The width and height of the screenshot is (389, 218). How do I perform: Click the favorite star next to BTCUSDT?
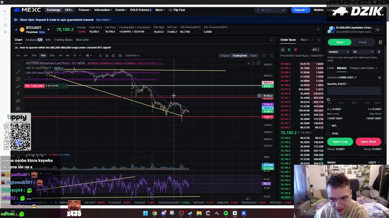point(16,30)
